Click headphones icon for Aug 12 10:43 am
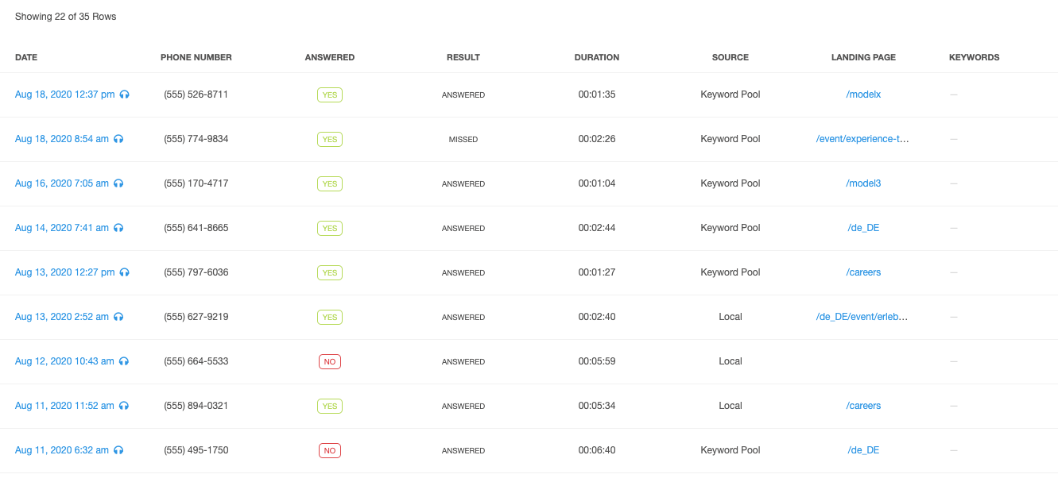The height and width of the screenshot is (482, 1058). click(124, 361)
